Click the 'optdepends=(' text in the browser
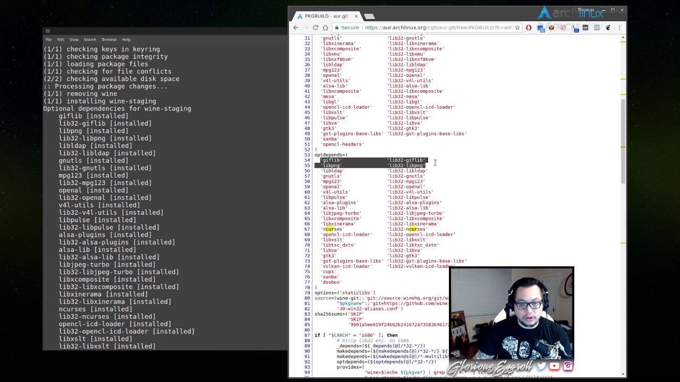 tap(330, 155)
